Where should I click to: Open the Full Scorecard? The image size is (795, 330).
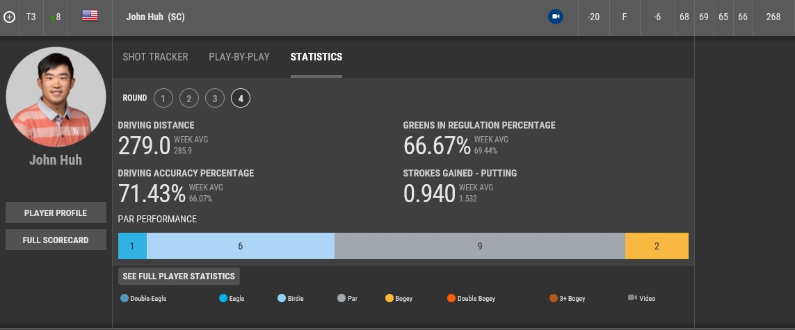click(x=56, y=240)
